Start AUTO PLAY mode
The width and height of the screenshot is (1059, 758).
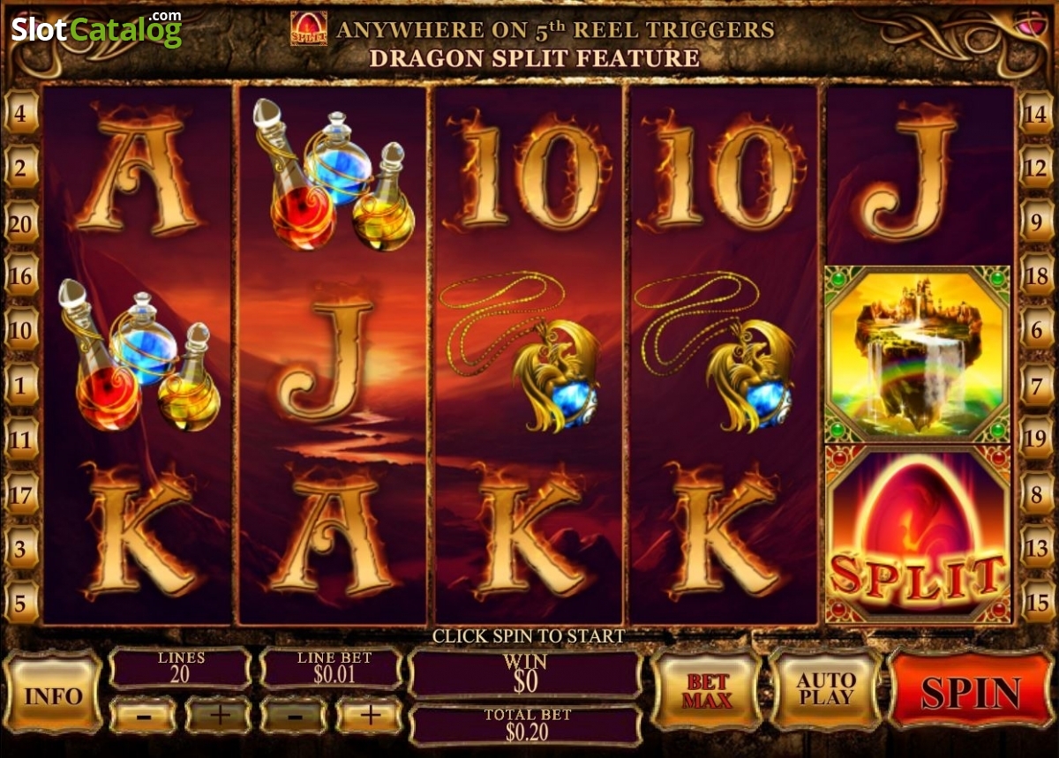point(825,691)
